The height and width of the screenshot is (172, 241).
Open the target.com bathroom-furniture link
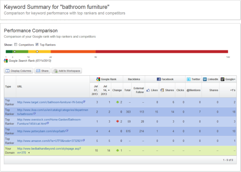[x=50, y=102]
